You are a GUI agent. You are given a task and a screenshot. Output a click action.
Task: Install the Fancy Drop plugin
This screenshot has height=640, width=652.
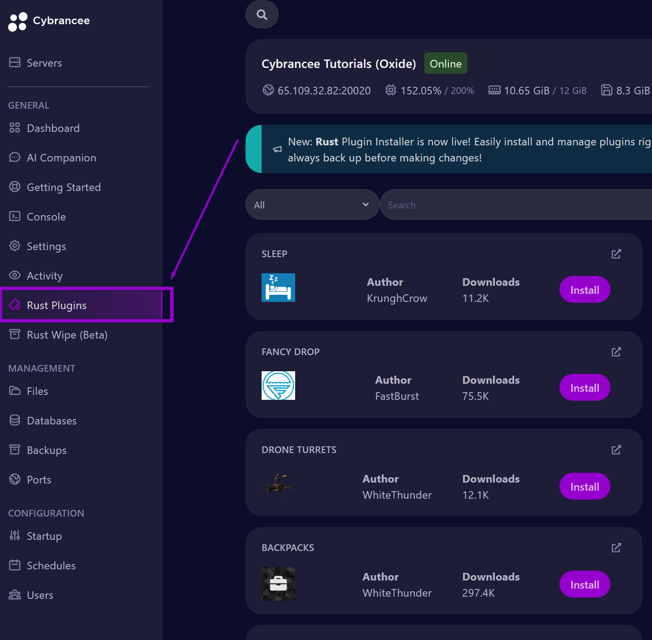584,388
